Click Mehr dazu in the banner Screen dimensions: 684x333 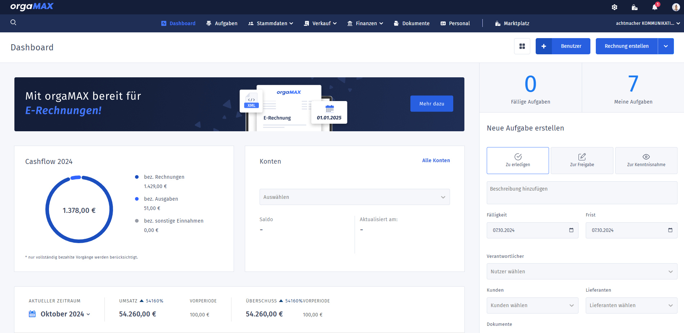[x=432, y=104]
